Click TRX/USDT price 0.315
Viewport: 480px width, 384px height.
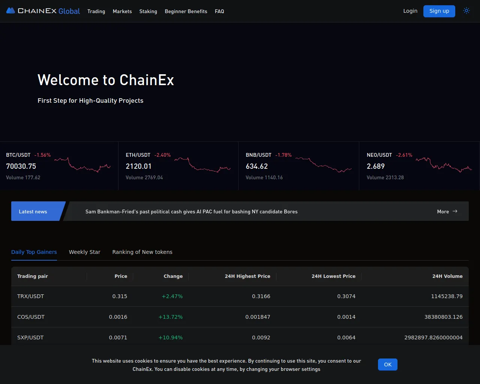[120, 296]
